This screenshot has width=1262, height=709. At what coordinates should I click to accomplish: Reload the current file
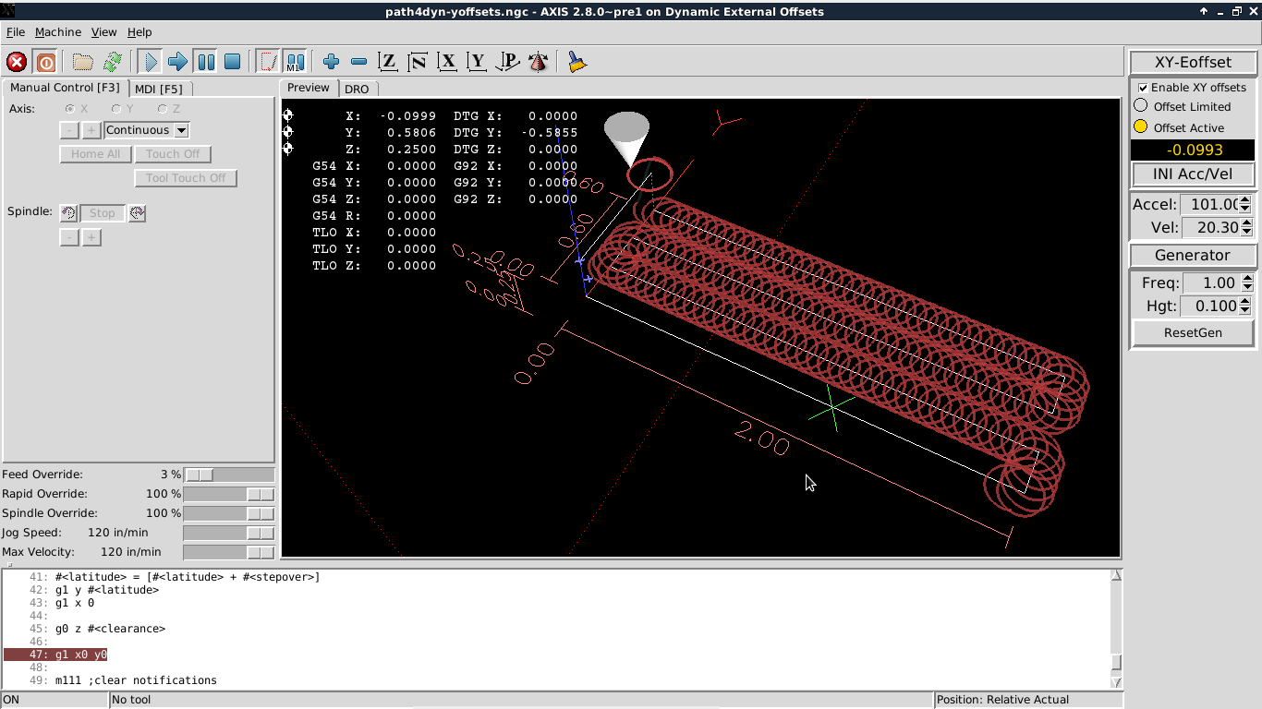tap(113, 62)
